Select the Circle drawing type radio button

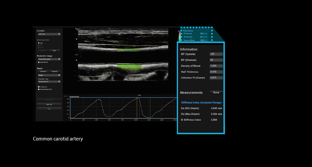[x=39, y=47]
